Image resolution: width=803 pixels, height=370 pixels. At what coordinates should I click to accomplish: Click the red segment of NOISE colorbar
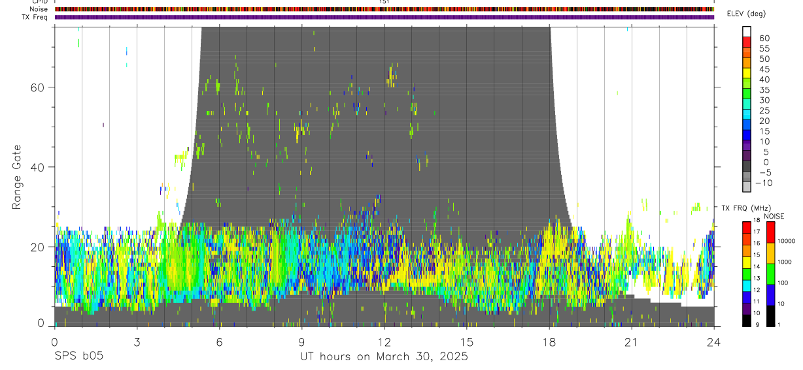(770, 232)
